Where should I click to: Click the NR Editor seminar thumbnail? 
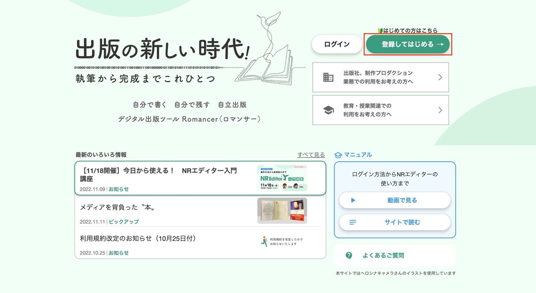[x=282, y=178]
